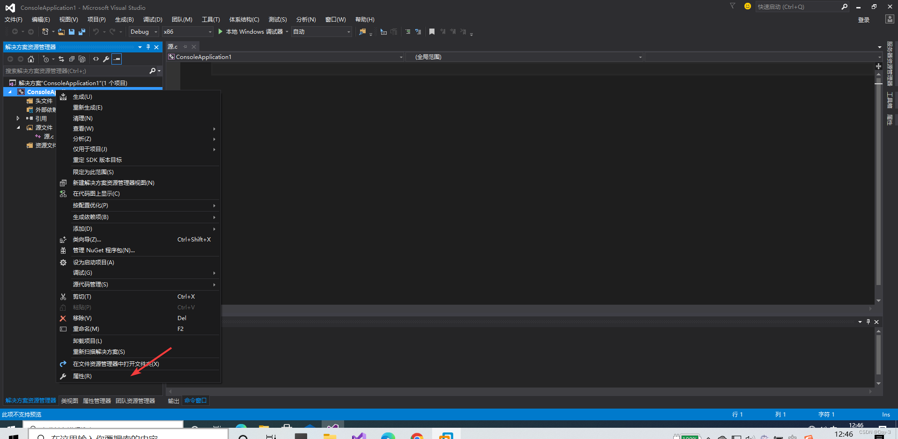The width and height of the screenshot is (898, 439).
Task: Click the Visual Studio icon in the Windows taskbar
Action: coord(360,436)
